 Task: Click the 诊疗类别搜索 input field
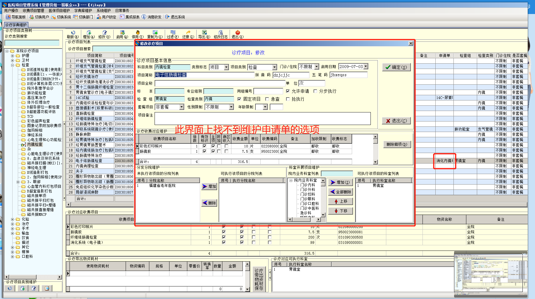tap(32, 43)
